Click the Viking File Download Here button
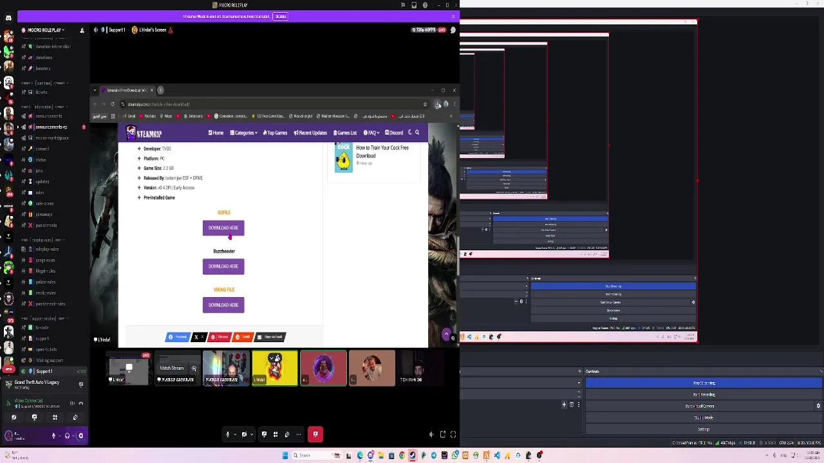This screenshot has height=463, width=824. [x=223, y=305]
